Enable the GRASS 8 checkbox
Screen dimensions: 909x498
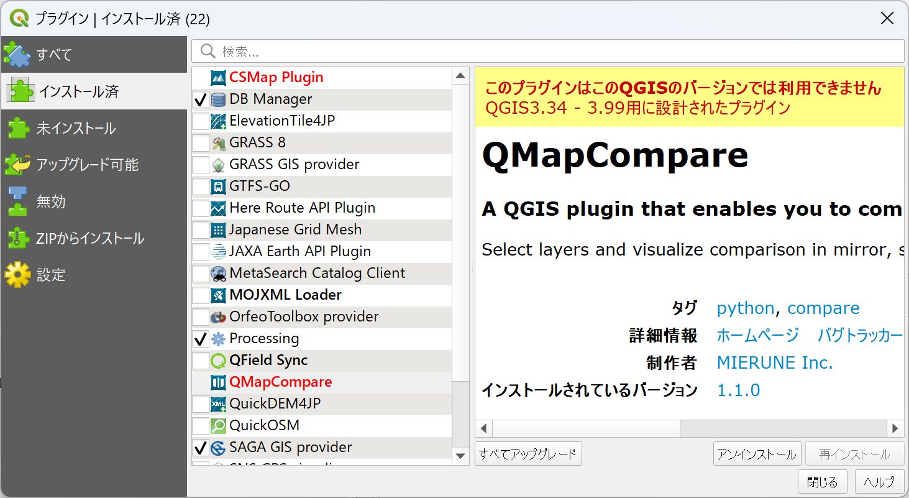coord(201,143)
